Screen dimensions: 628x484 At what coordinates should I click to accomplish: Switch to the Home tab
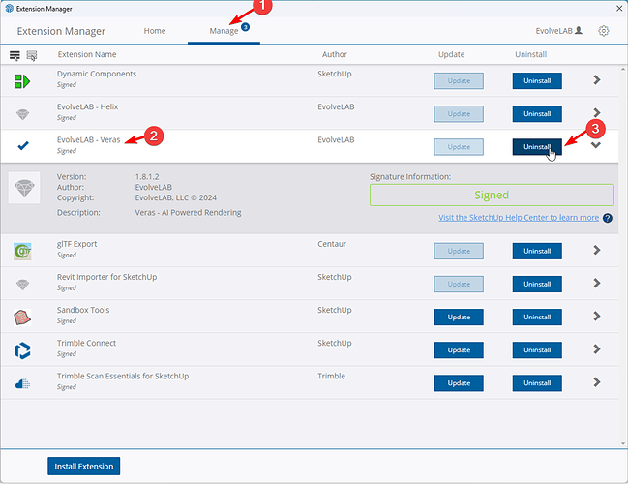pyautogui.click(x=155, y=31)
